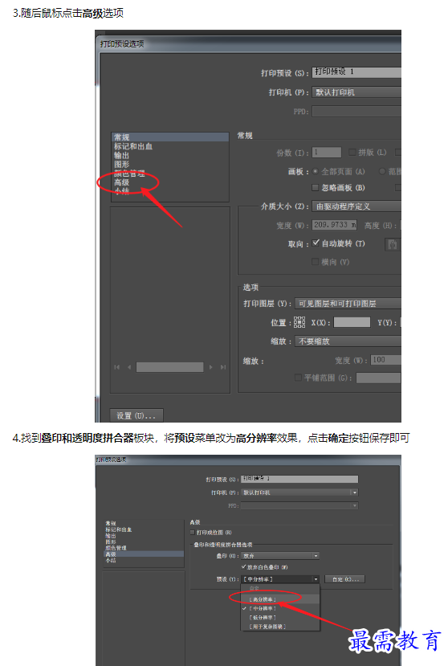Select the 全部页面 (A) radio button
Screen dimensions: 448x666
click(315, 172)
